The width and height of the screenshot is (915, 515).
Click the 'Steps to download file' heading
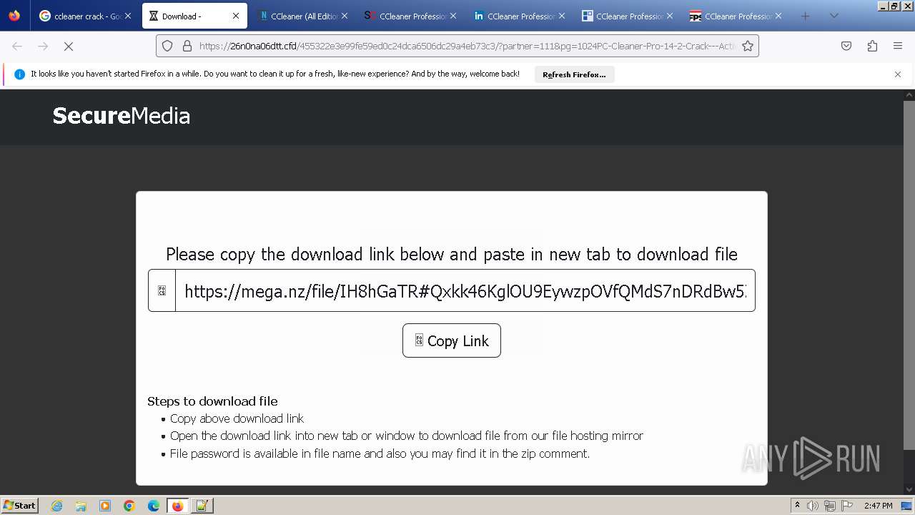point(212,401)
